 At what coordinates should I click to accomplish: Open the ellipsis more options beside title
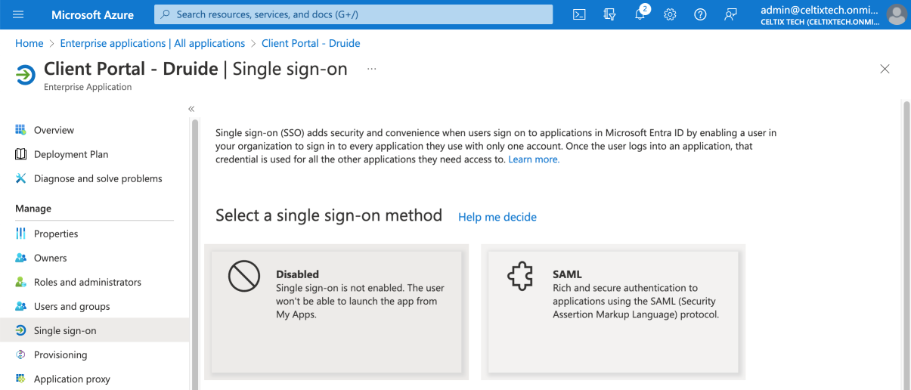(371, 69)
